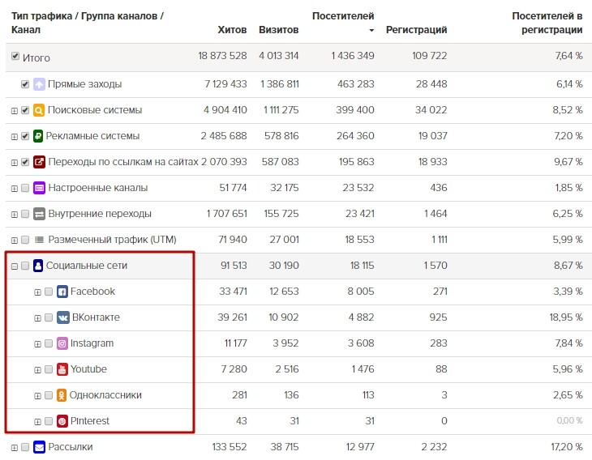Collapse the Социальные сети group

14,266
